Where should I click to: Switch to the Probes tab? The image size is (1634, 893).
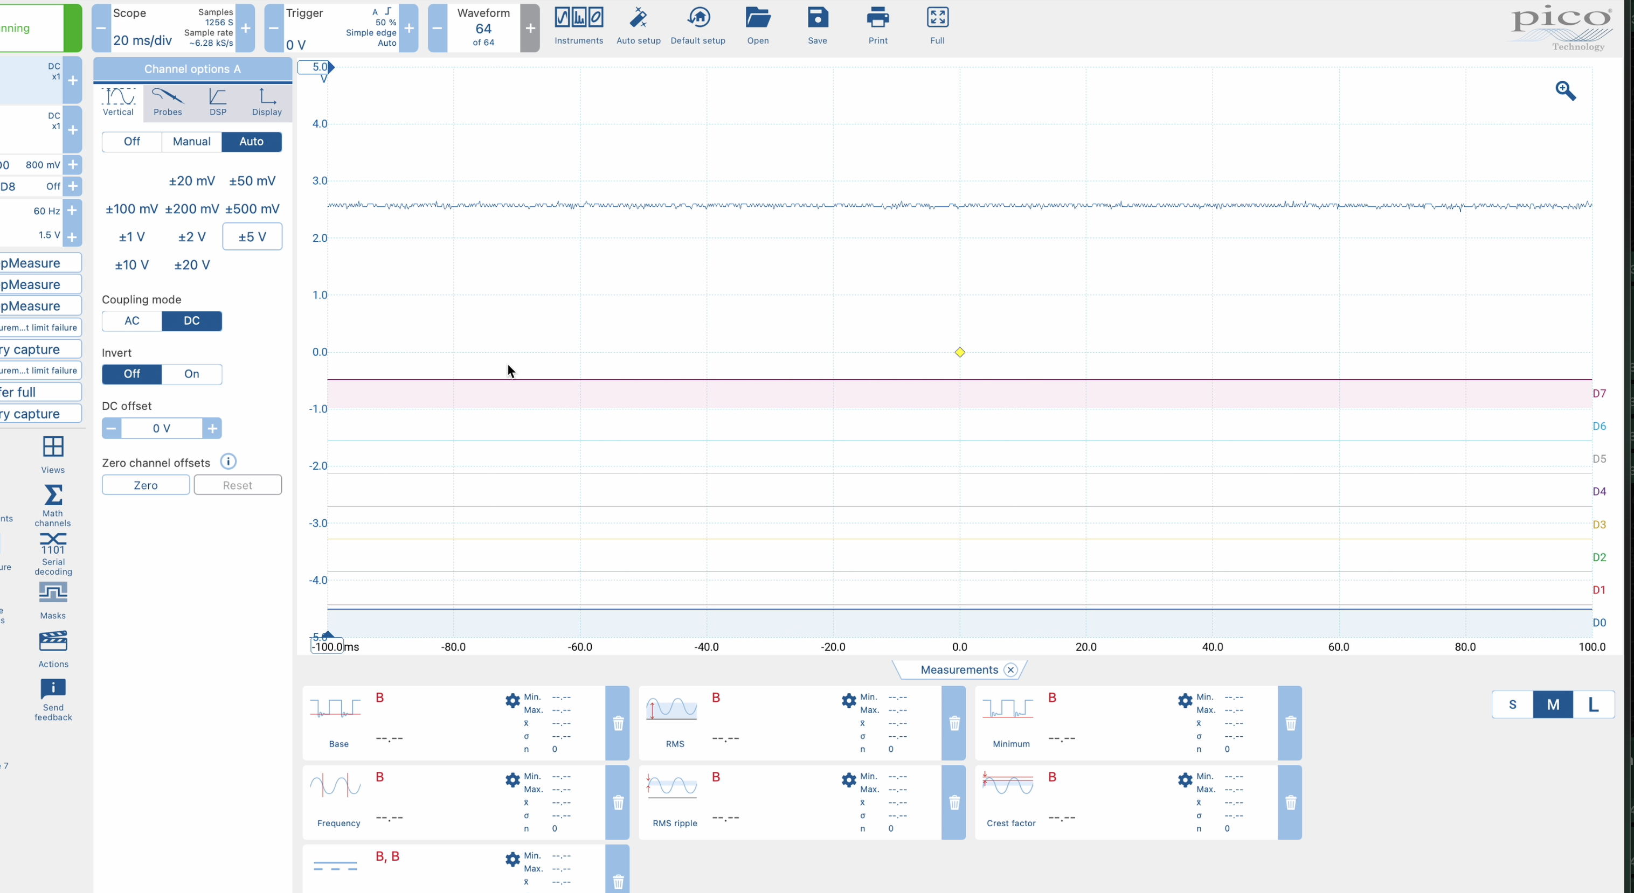pos(168,102)
